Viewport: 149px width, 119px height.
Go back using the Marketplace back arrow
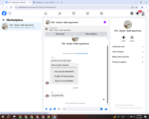click(4, 20)
